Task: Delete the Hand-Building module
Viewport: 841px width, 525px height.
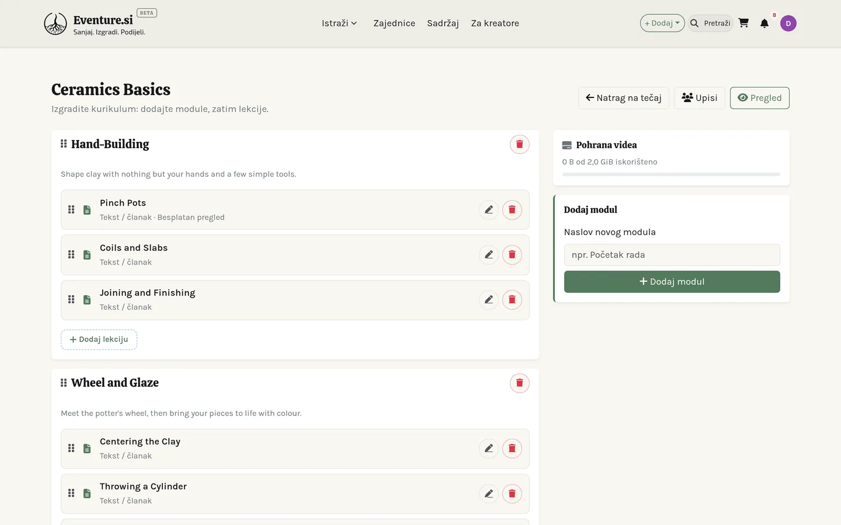Action: pos(519,144)
